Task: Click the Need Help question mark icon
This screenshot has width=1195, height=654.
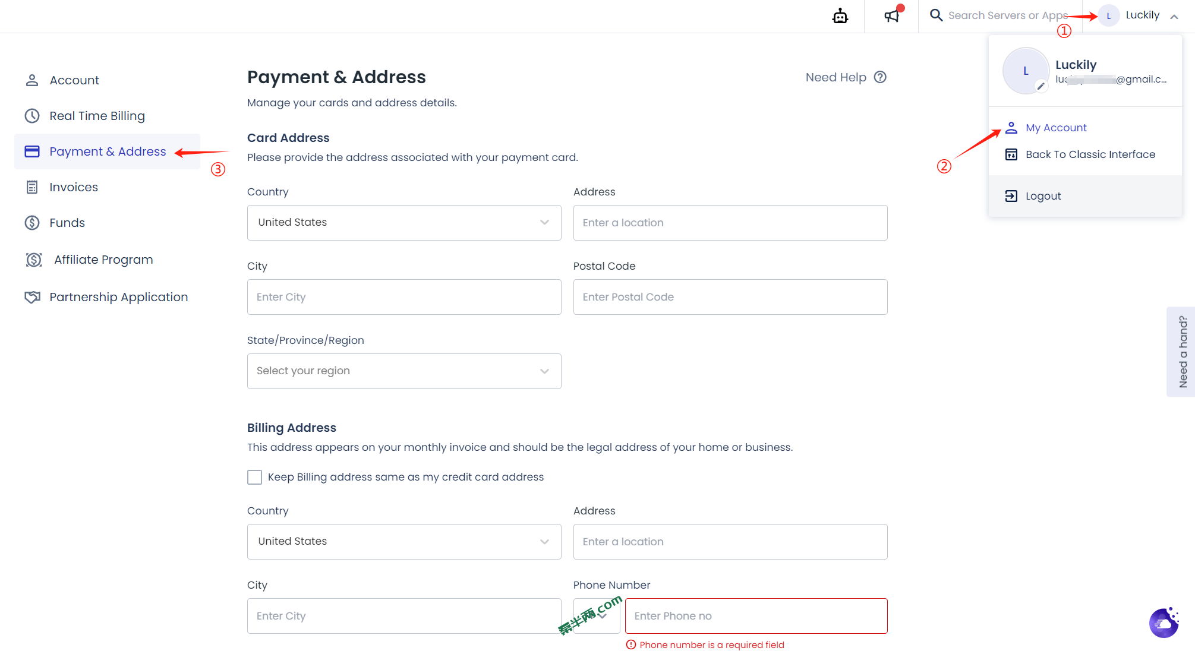Action: (x=880, y=77)
